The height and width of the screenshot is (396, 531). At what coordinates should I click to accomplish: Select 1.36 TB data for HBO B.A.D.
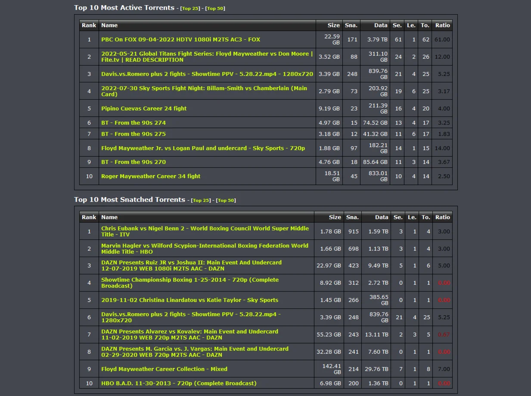(x=376, y=383)
